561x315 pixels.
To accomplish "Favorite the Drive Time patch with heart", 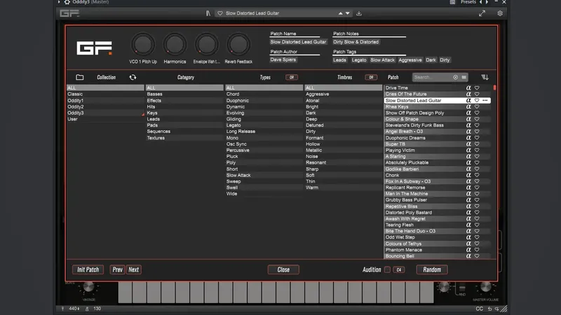I will click(477, 88).
